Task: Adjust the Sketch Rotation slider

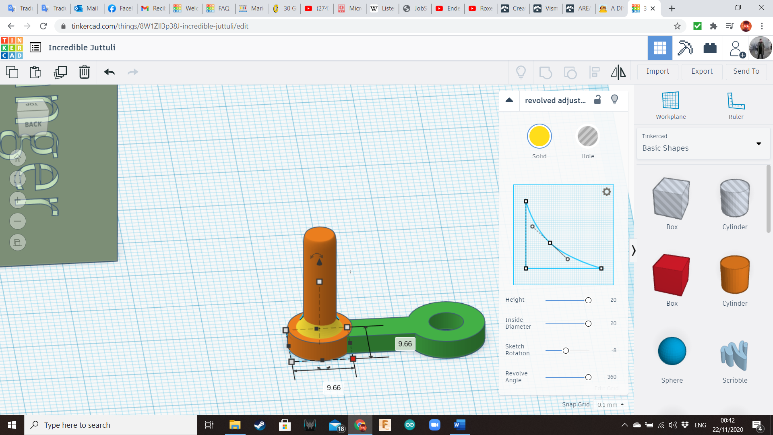Action: [x=566, y=350]
